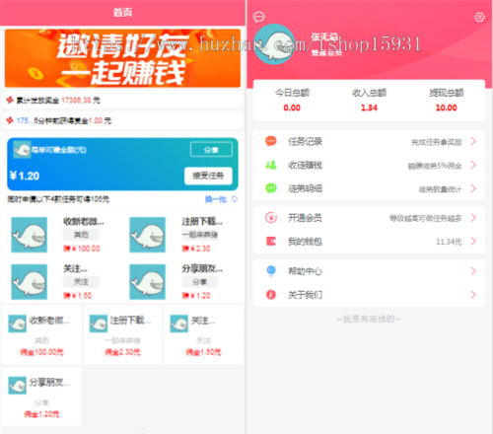The image size is (493, 434).
Task: Click the 接受任务 button
Action: point(208,176)
